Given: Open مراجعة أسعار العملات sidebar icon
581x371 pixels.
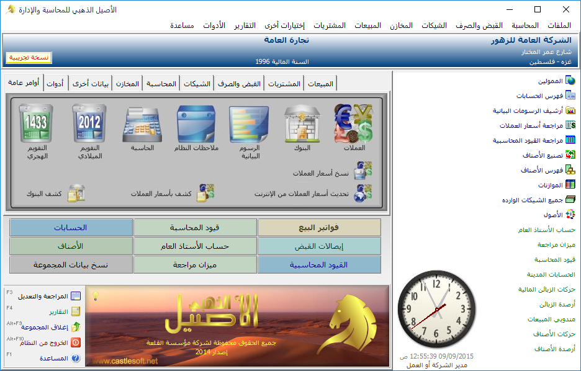Looking at the screenshot, I should click(x=570, y=125).
